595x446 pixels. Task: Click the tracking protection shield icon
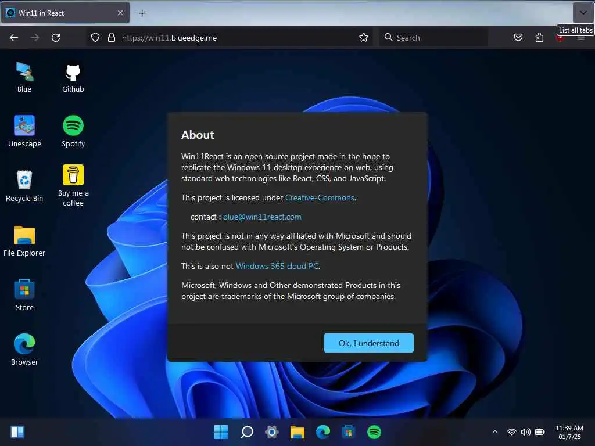pos(95,38)
